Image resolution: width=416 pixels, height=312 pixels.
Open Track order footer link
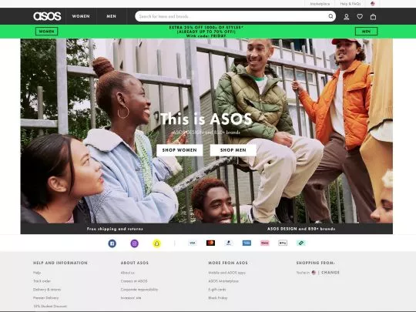[42, 281]
